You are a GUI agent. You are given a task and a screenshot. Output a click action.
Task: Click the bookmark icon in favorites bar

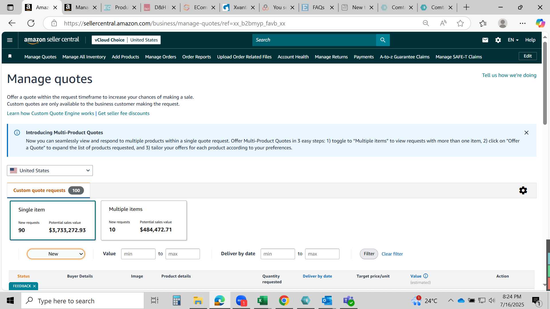(10, 56)
